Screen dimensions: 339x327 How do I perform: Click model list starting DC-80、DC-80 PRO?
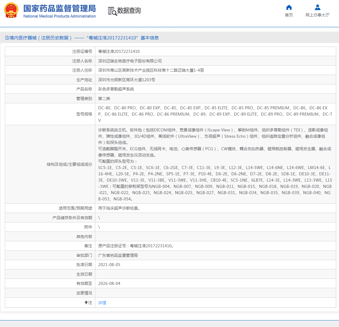tap(215, 114)
